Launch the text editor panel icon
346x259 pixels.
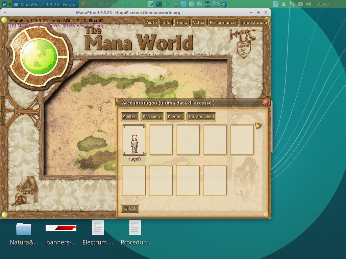click(x=151, y=4)
